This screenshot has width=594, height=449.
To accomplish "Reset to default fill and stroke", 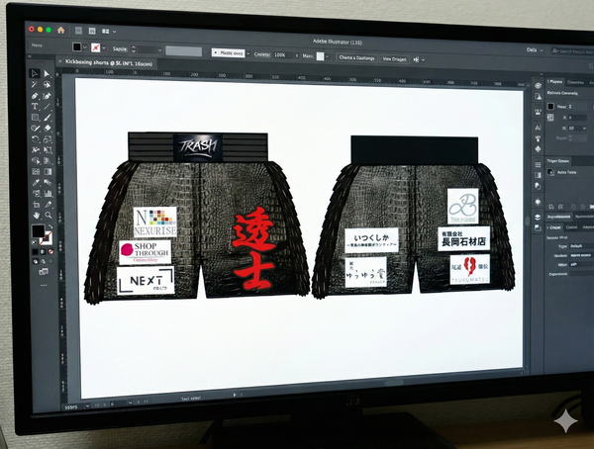I will click(x=34, y=242).
